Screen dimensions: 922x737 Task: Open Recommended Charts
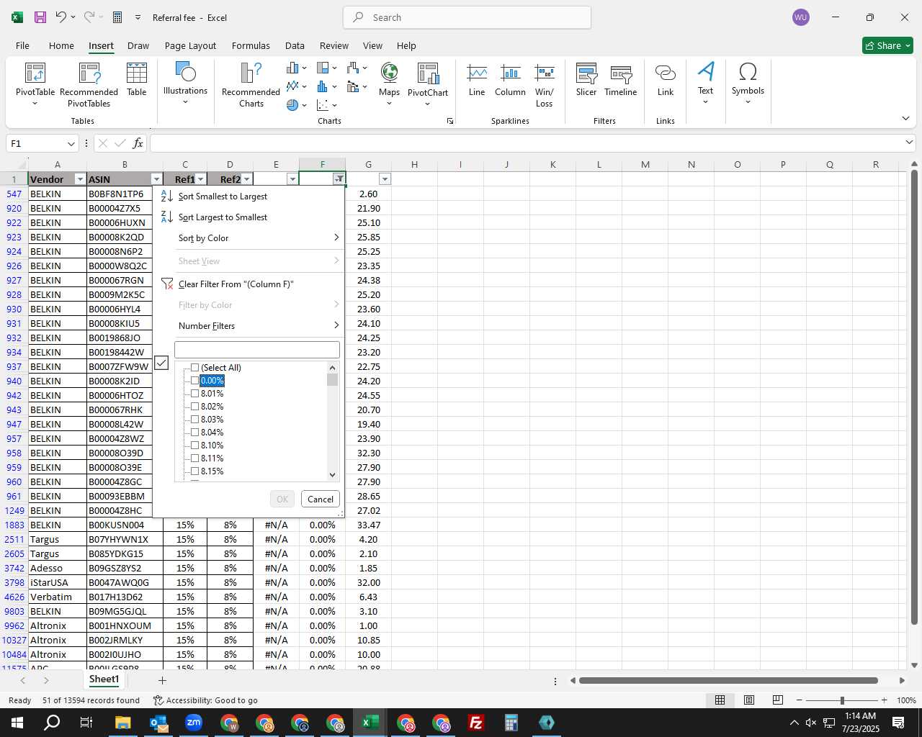click(251, 84)
